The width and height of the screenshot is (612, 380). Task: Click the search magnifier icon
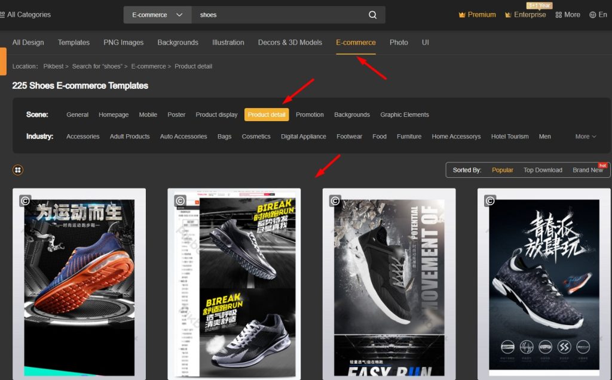372,14
